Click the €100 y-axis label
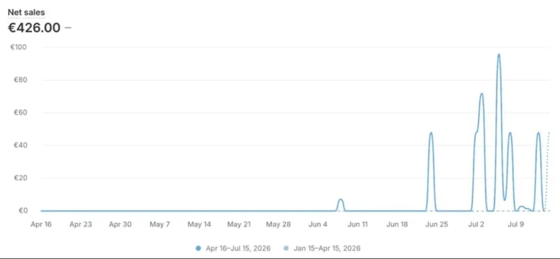Image resolution: width=560 pixels, height=259 pixels. 21,47
